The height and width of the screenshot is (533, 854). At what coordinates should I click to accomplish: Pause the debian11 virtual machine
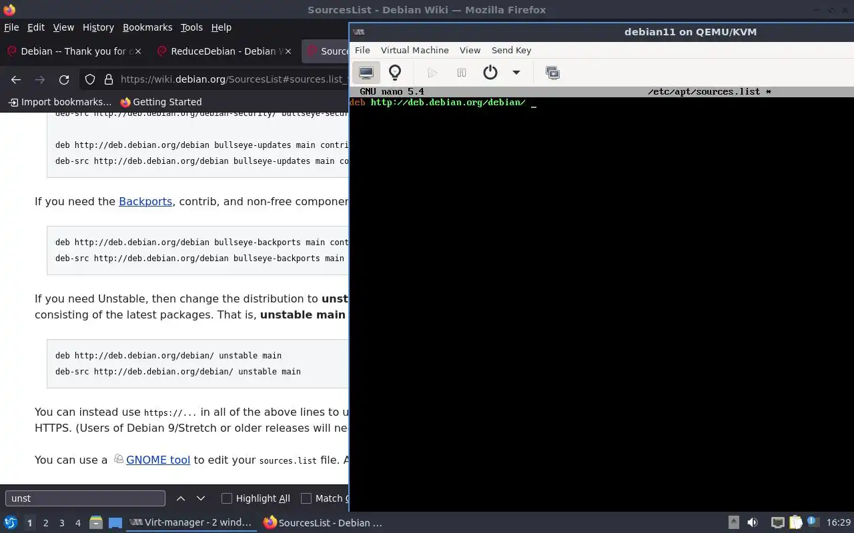(461, 73)
